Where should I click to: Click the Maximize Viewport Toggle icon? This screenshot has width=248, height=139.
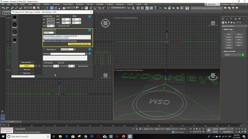coord(245,132)
